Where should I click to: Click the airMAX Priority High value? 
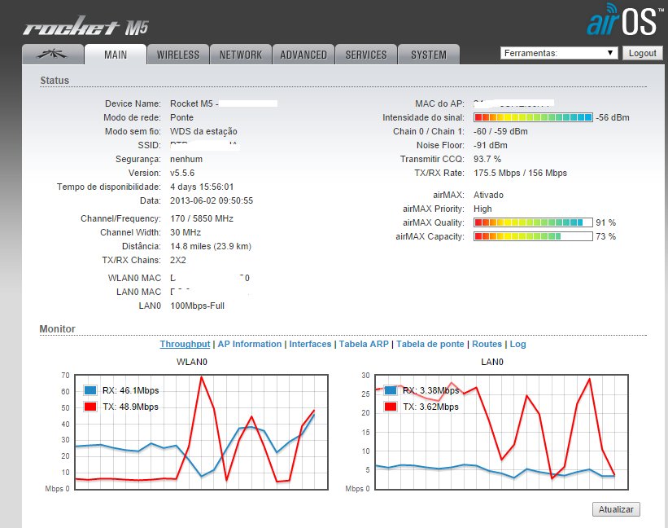pyautogui.click(x=482, y=209)
